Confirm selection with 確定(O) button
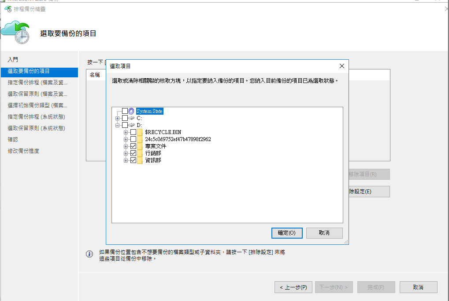 click(287, 233)
